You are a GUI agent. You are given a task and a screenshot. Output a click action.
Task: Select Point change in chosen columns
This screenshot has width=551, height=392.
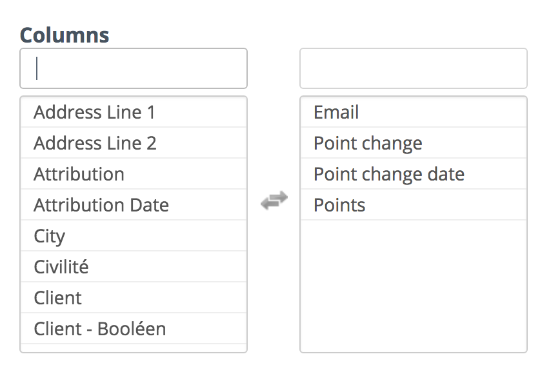(x=413, y=143)
